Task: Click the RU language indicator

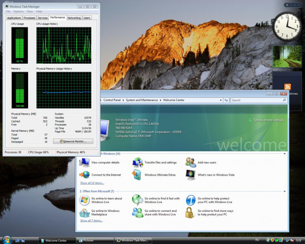Action: tap(257, 240)
